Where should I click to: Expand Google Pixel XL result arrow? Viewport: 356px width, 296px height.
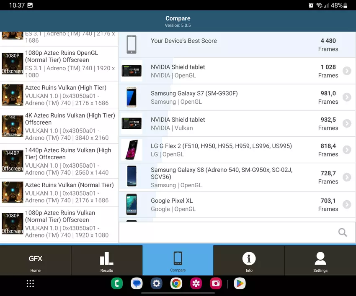pyautogui.click(x=347, y=204)
